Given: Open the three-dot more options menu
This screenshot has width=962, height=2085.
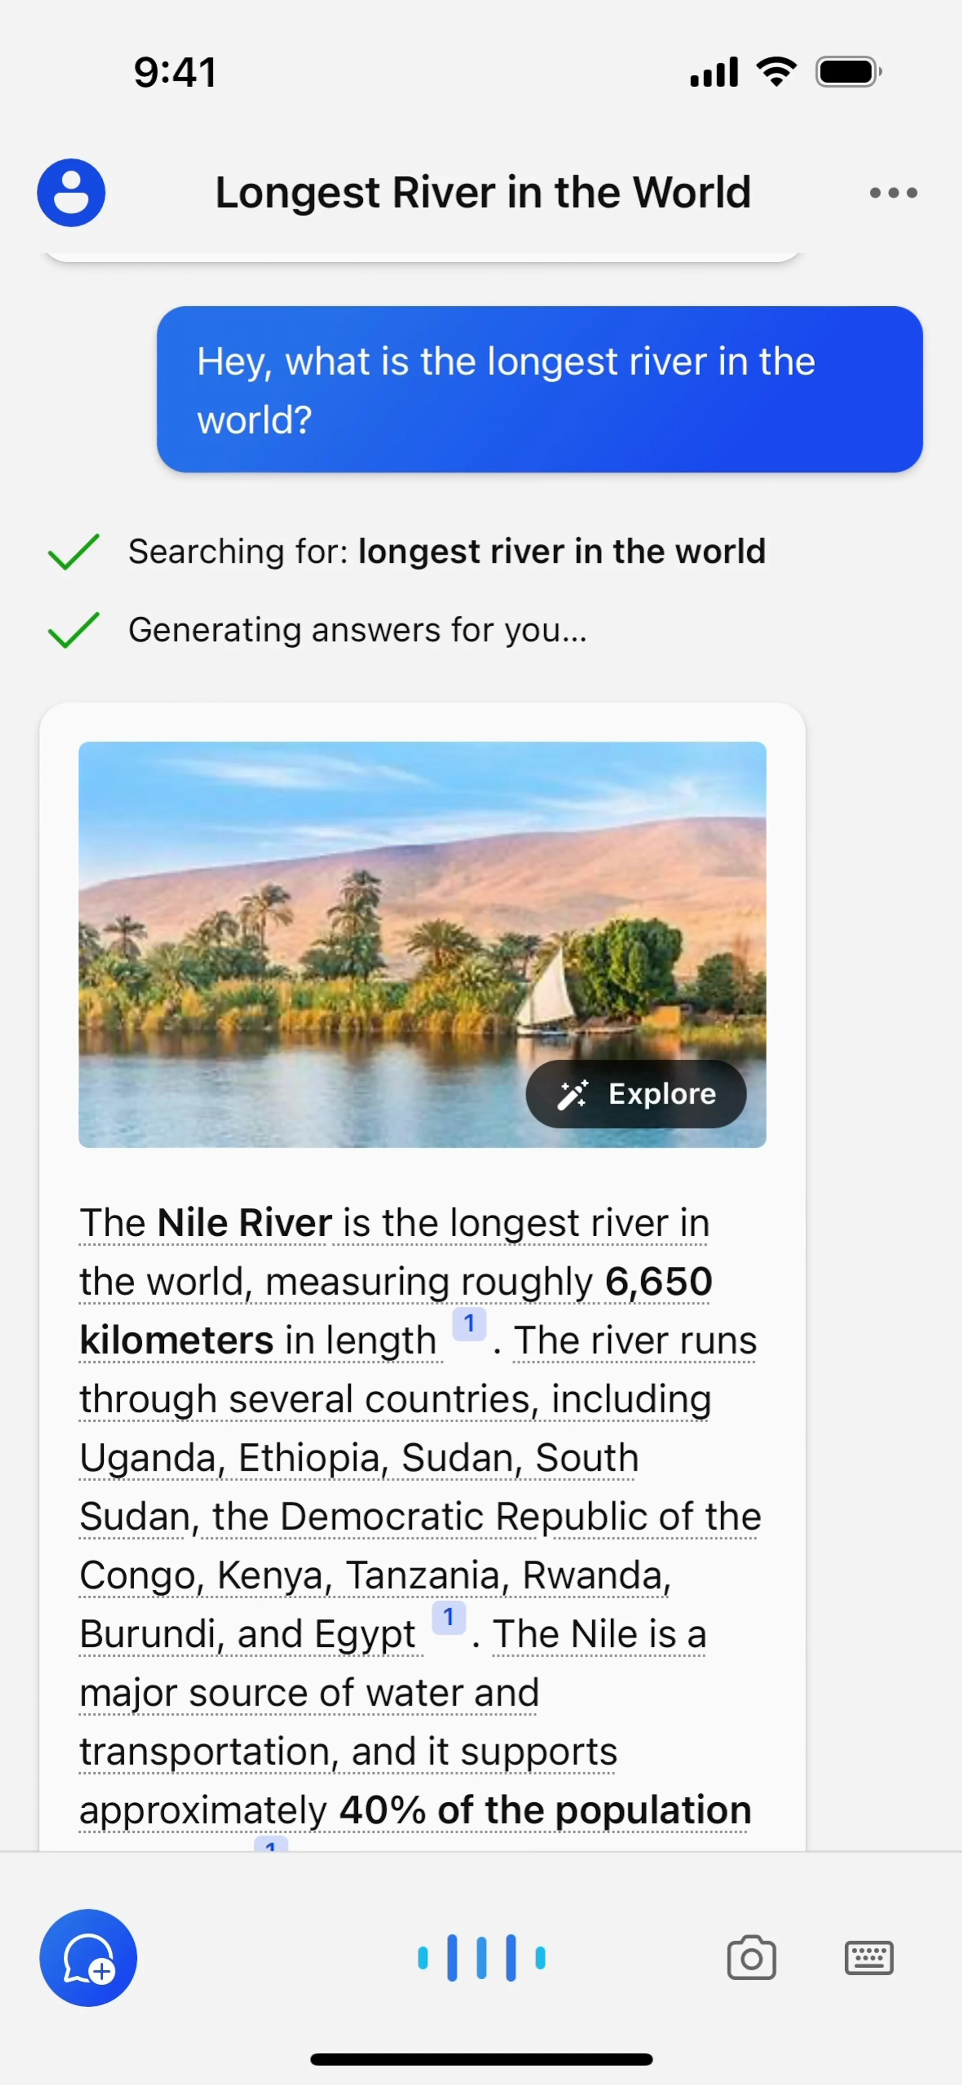Looking at the screenshot, I should click(893, 193).
